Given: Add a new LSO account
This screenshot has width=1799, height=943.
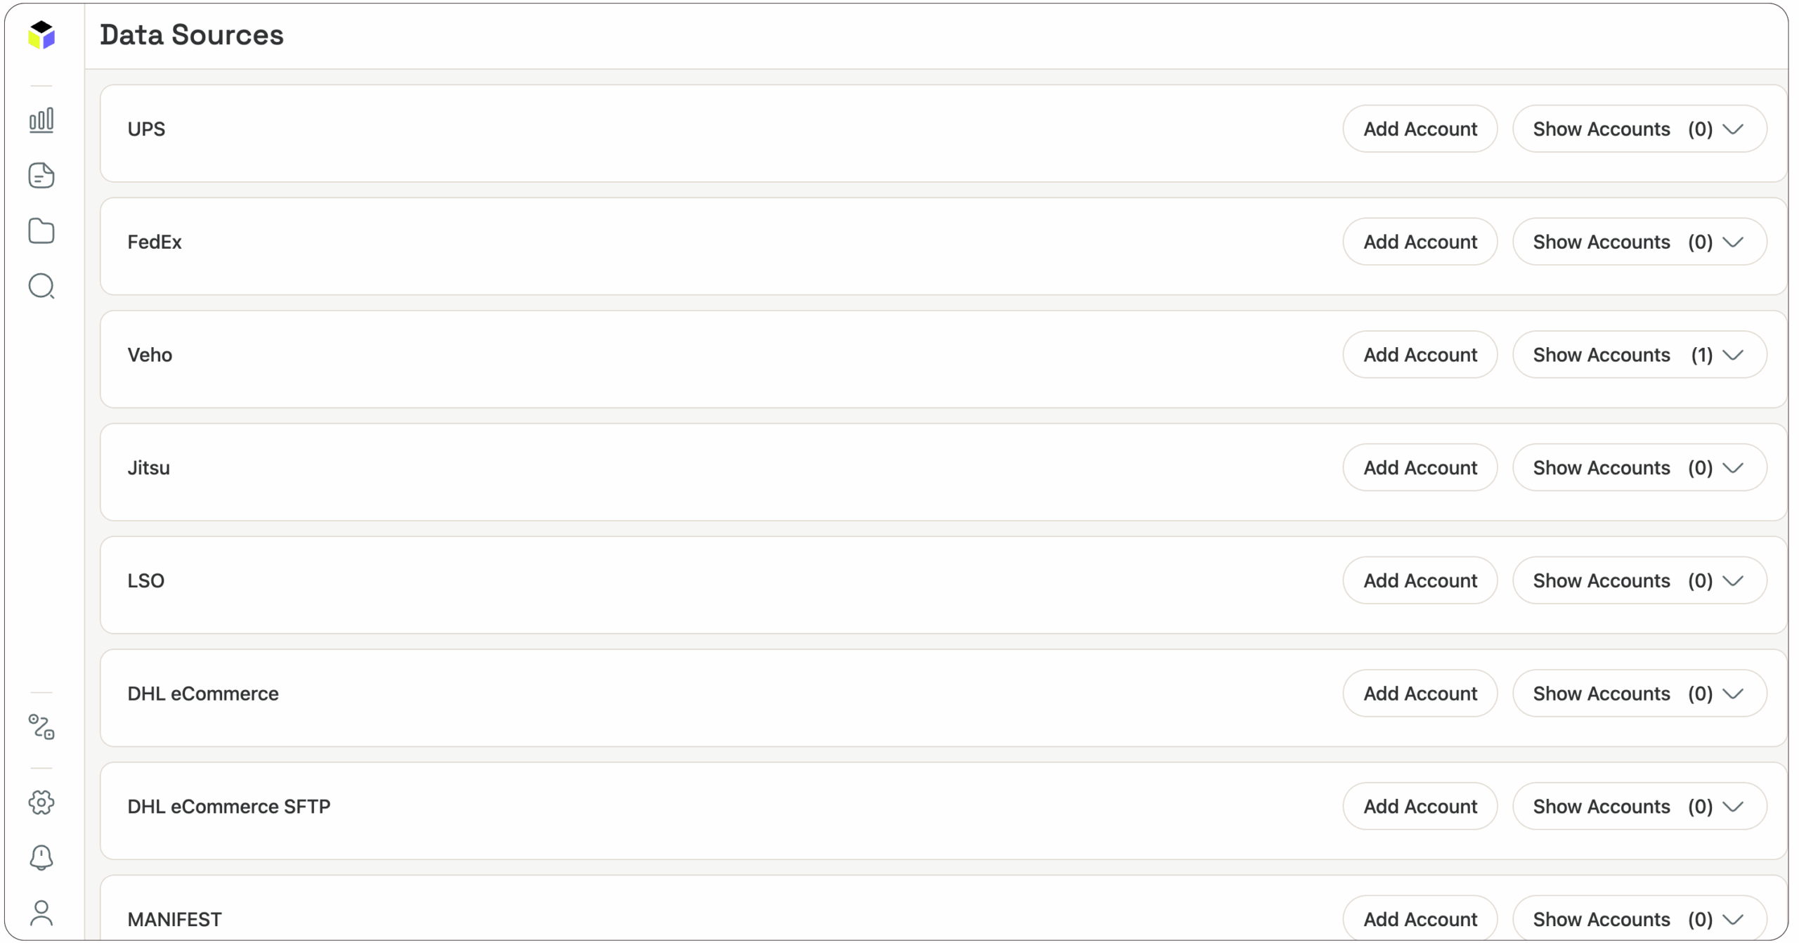Looking at the screenshot, I should tap(1420, 580).
